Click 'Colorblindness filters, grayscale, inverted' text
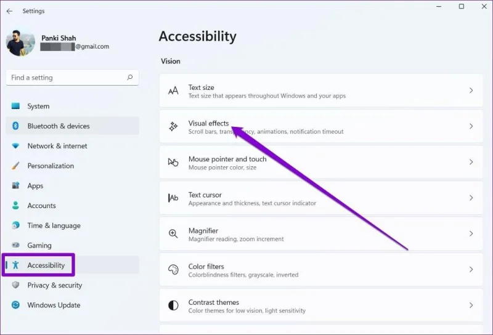The height and width of the screenshot is (335, 493). point(243,275)
